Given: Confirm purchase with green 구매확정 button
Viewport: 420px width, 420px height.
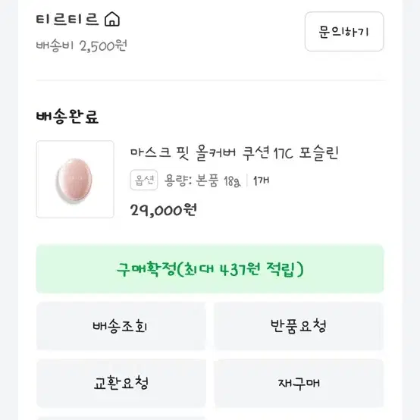Looking at the screenshot, I should pos(210,269).
